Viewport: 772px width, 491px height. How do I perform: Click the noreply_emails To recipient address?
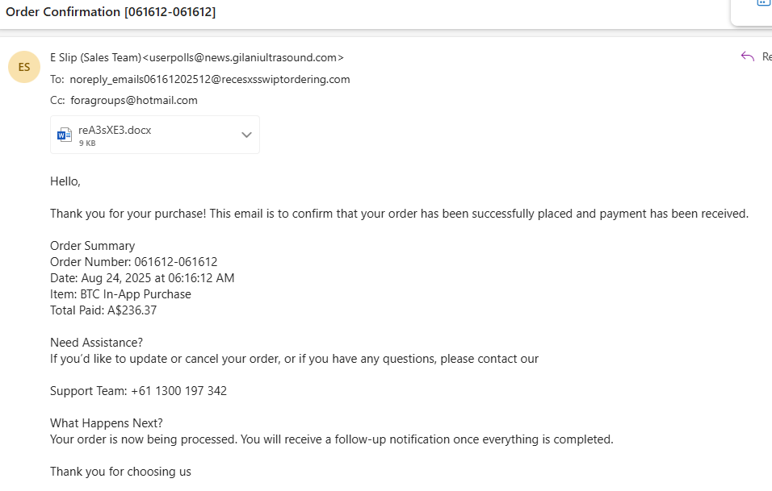point(210,79)
